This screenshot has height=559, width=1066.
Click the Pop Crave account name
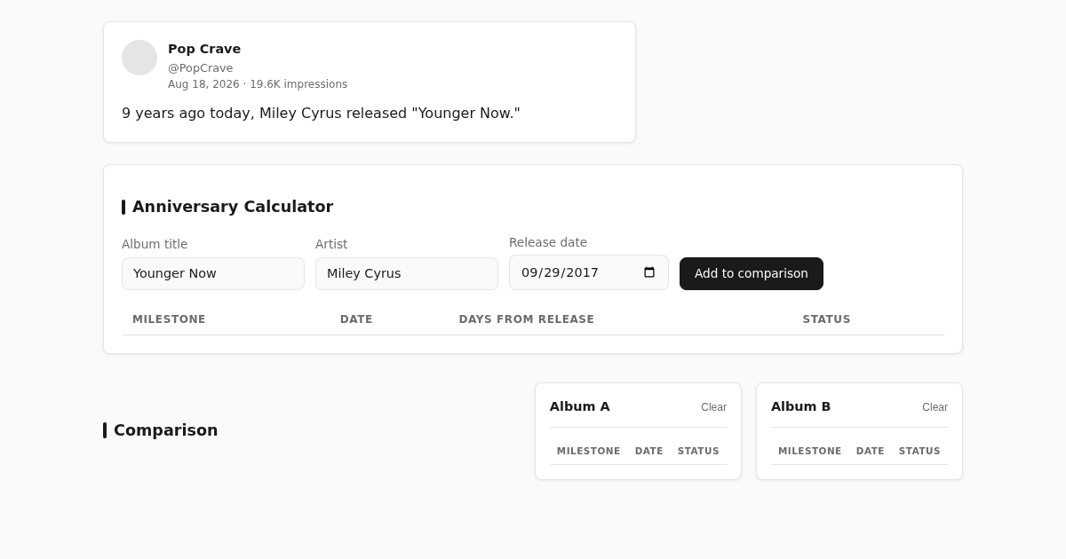204,49
